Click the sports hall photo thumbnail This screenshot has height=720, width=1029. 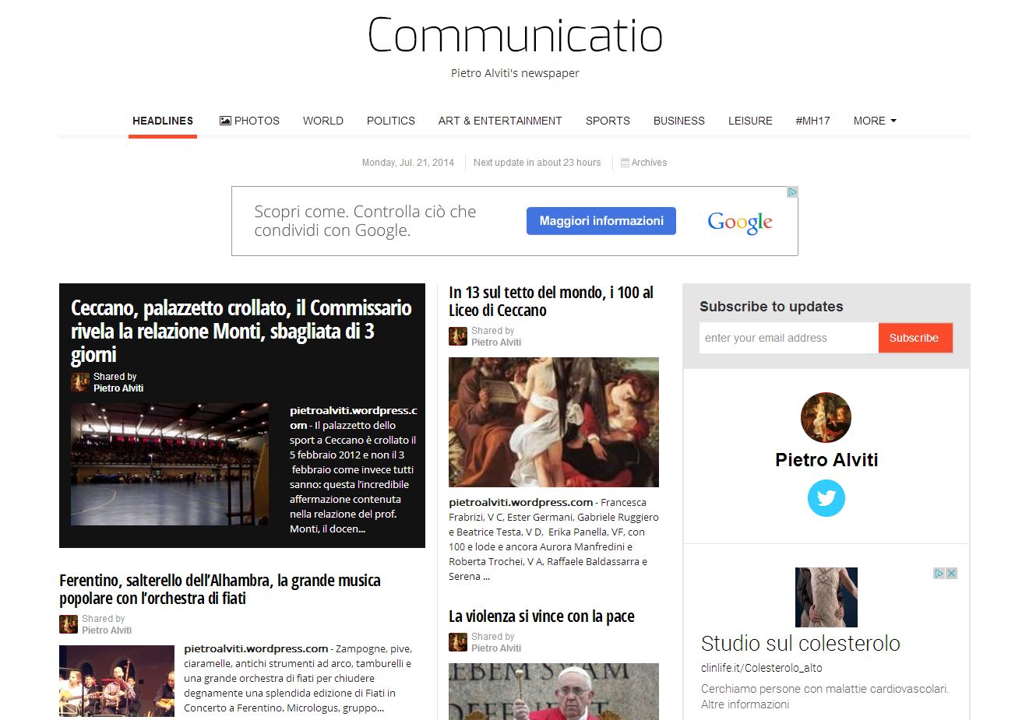coord(170,464)
